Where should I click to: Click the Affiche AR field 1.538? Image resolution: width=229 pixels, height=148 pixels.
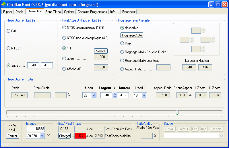click(x=101, y=67)
